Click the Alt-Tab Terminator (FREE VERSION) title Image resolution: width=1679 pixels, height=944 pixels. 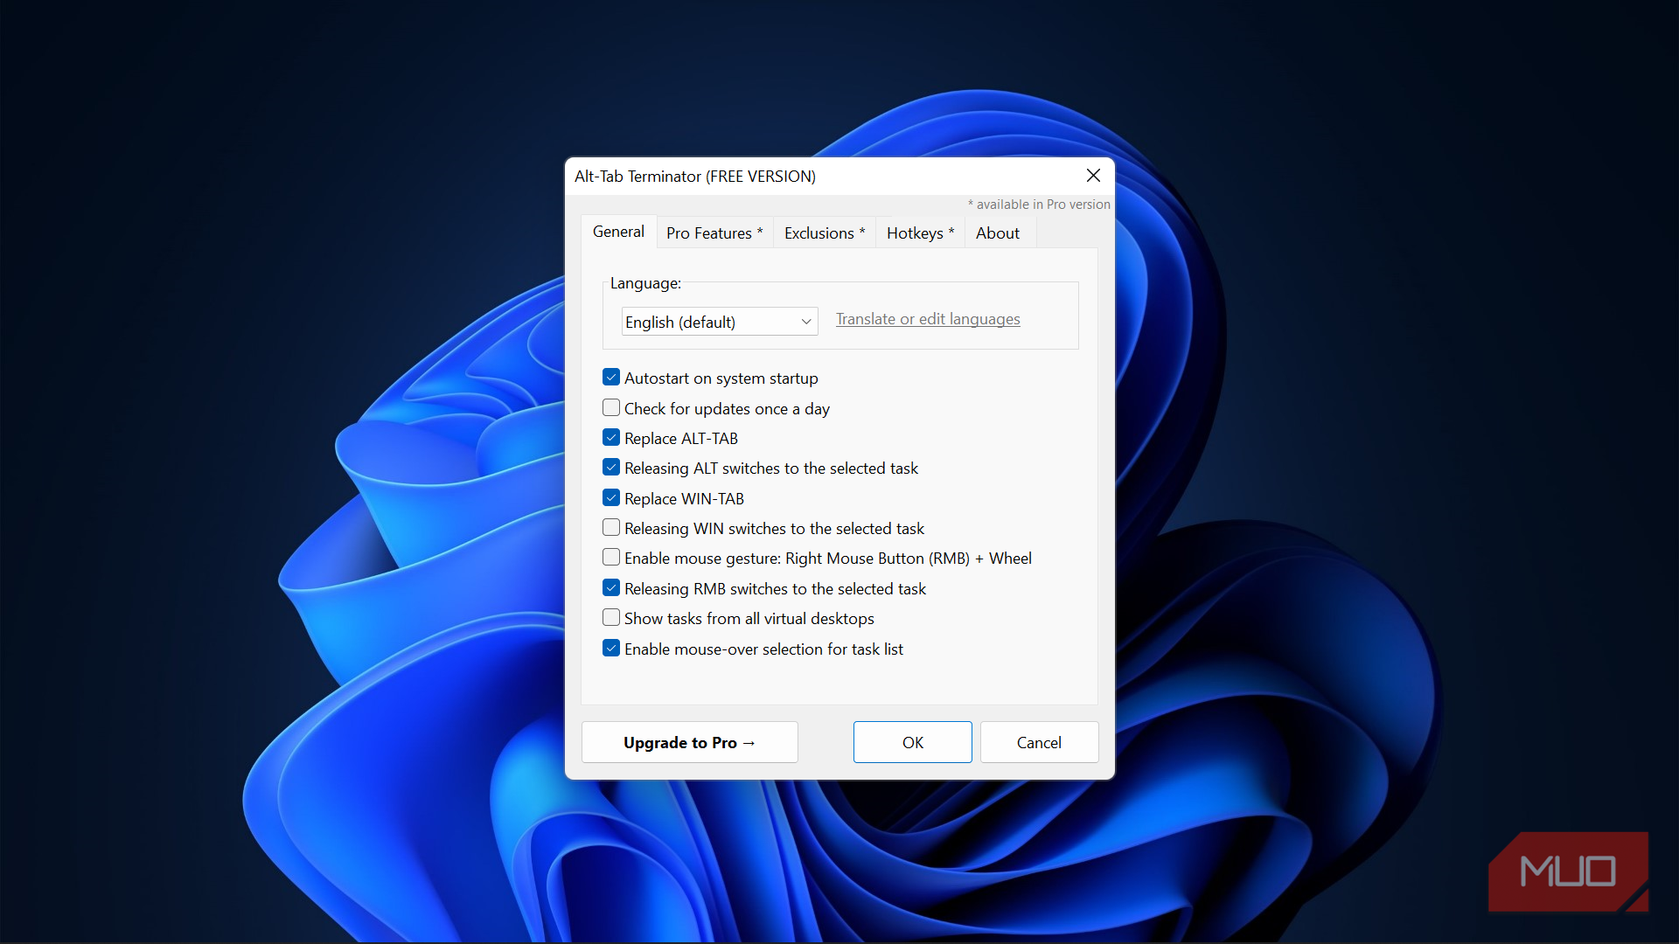tap(695, 176)
